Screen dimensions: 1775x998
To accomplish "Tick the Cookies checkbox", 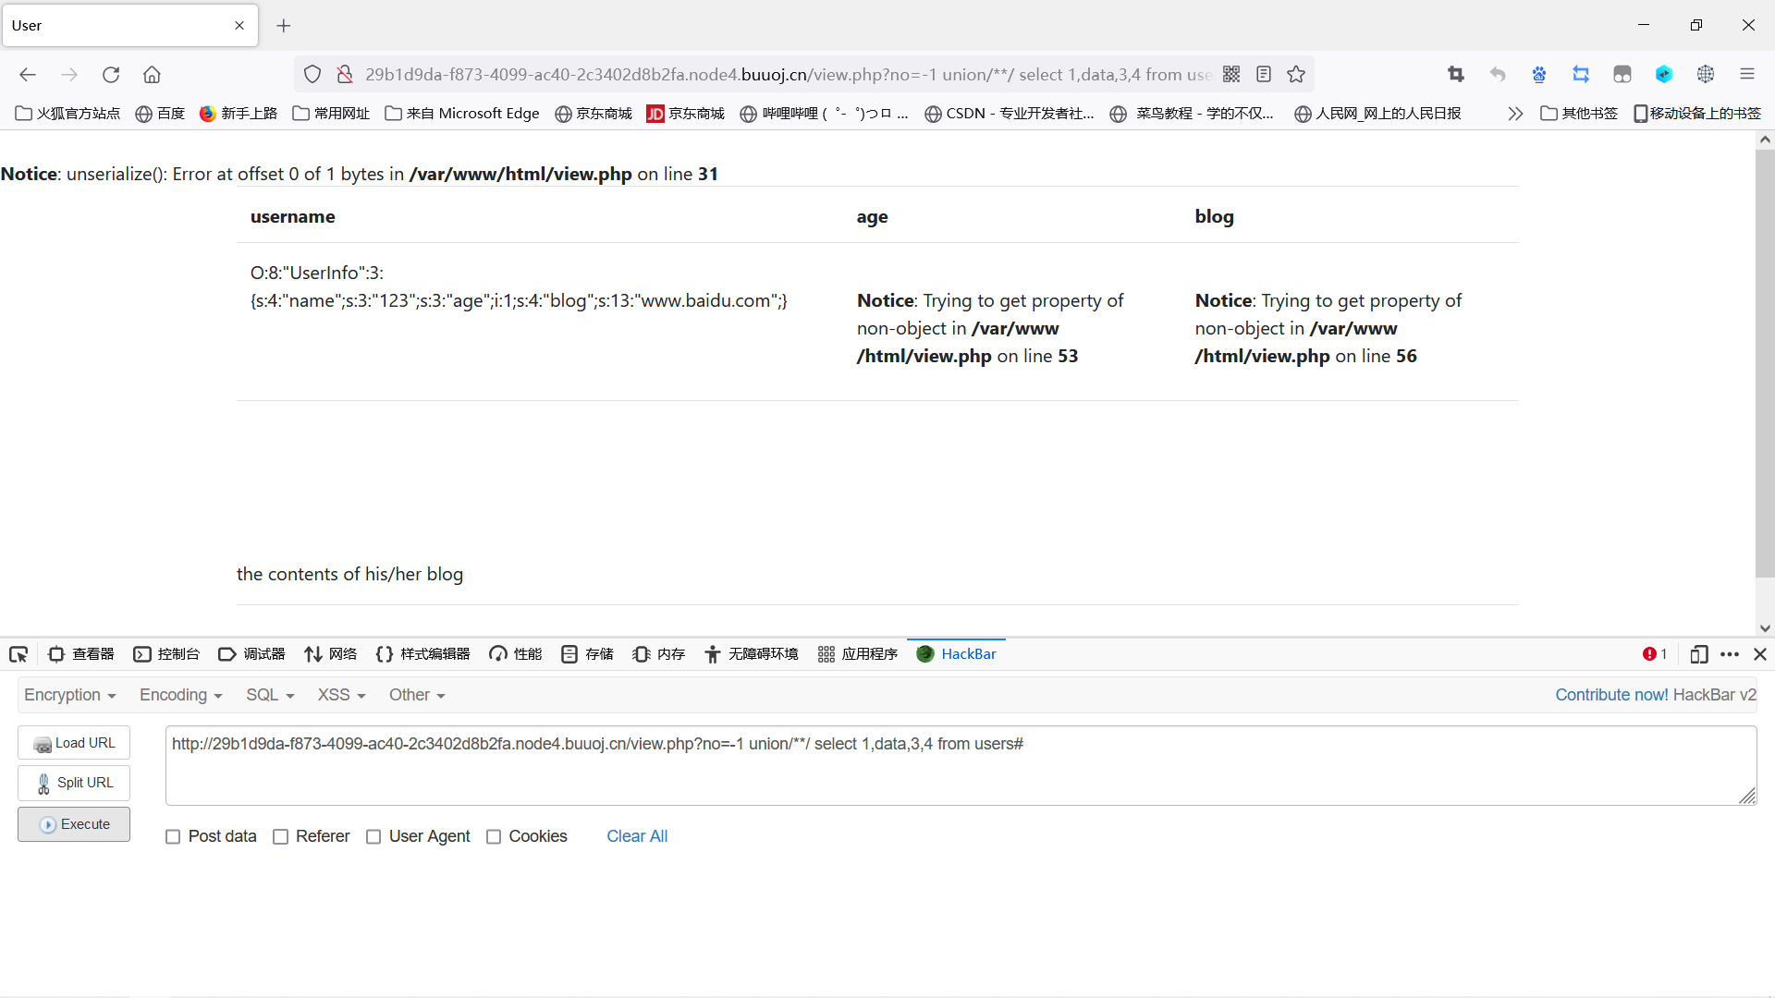I will [x=494, y=837].
